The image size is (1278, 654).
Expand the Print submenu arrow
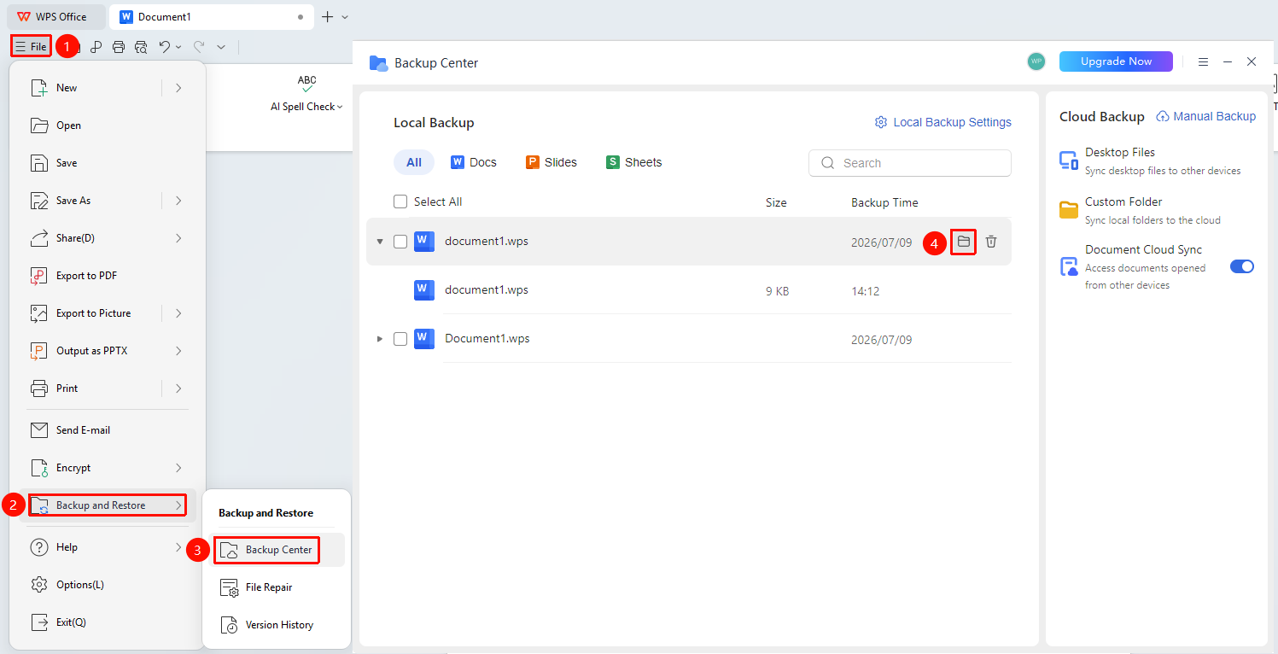178,388
